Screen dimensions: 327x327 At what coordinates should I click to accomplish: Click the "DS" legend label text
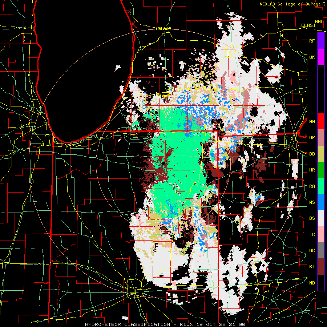point(312,218)
